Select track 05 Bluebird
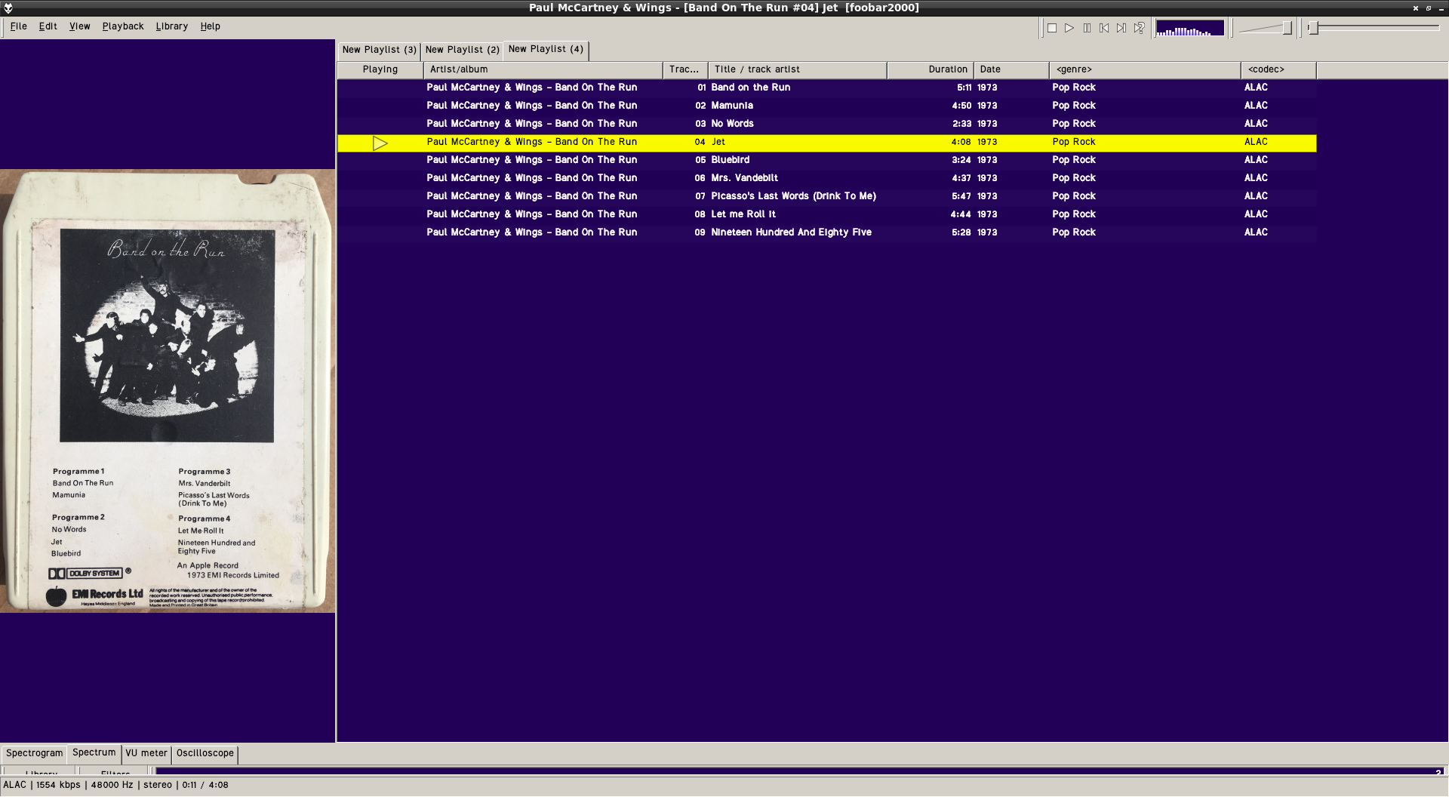 click(826, 160)
